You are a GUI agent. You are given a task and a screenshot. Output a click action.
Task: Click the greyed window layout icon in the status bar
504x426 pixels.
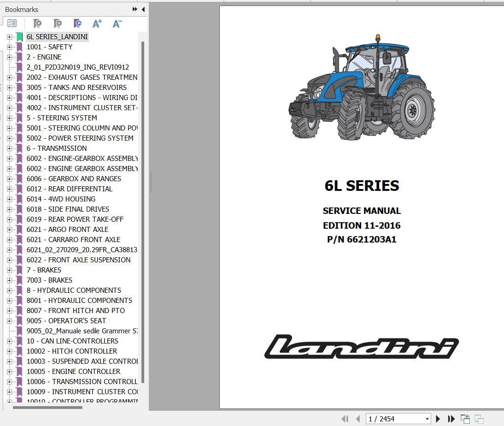pos(479,419)
